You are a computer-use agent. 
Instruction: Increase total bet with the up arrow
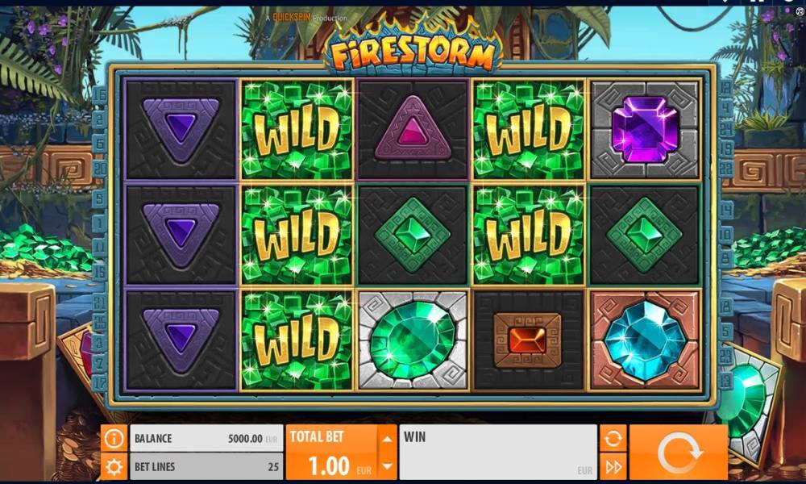coord(387,439)
